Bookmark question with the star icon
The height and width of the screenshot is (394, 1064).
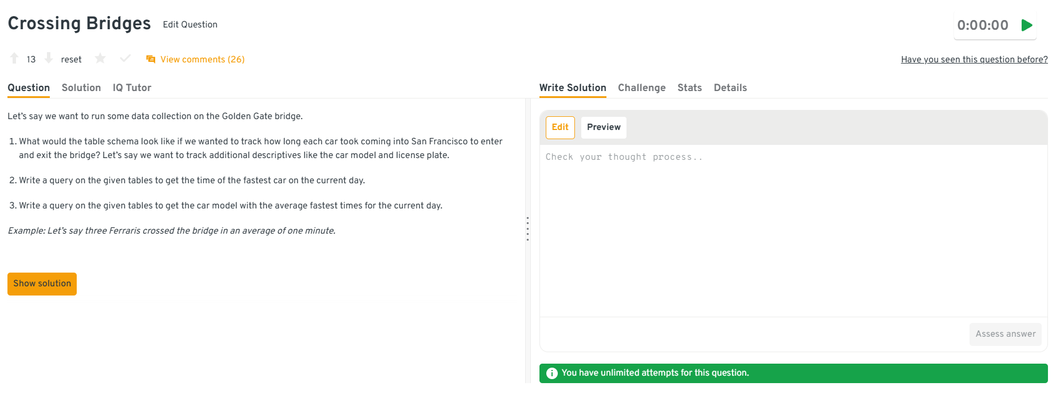click(x=100, y=58)
